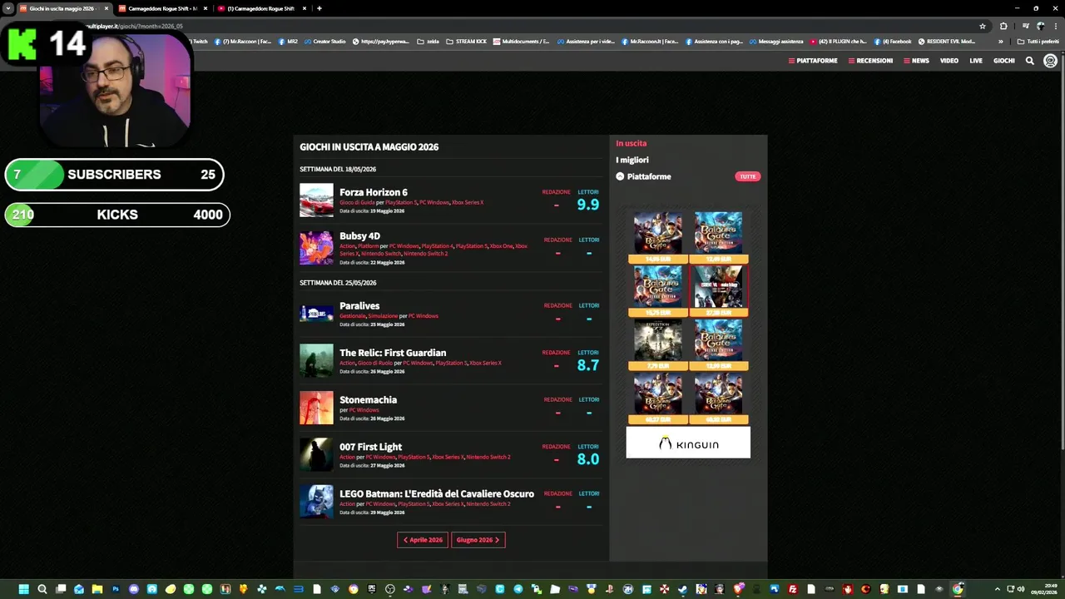This screenshot has width=1065, height=599.
Task: Open the media control icon in browser toolbar
Action: (1025, 26)
